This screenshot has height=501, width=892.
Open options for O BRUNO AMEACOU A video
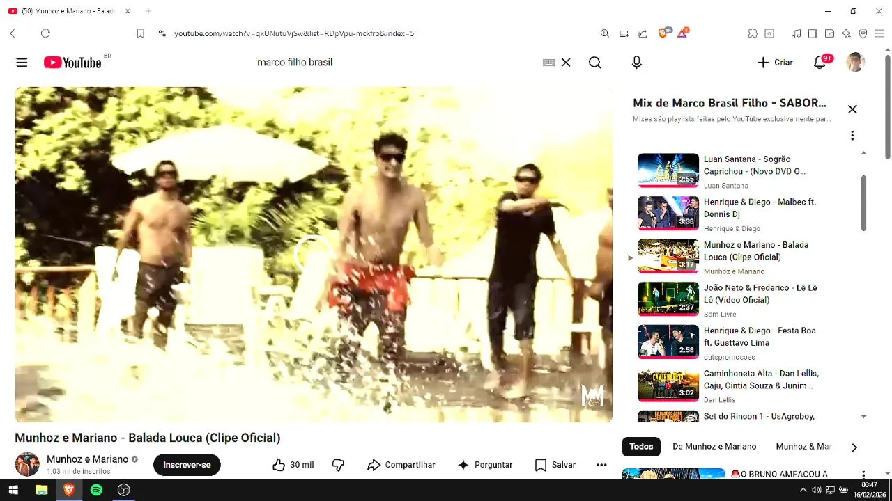(x=863, y=475)
